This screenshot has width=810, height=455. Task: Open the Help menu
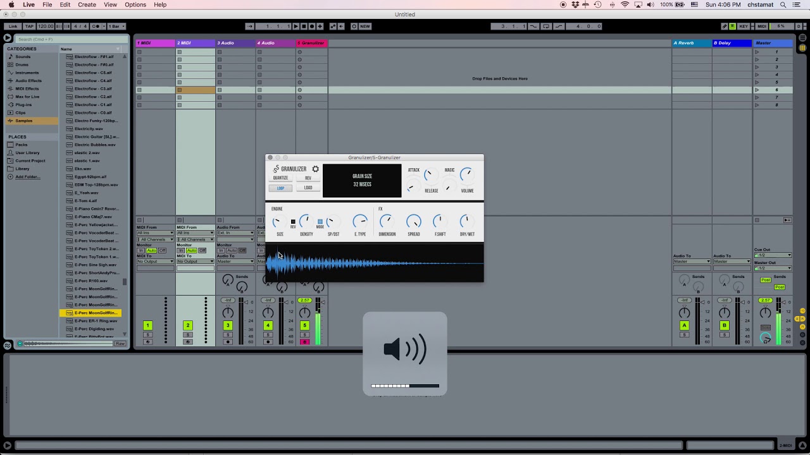point(160,4)
